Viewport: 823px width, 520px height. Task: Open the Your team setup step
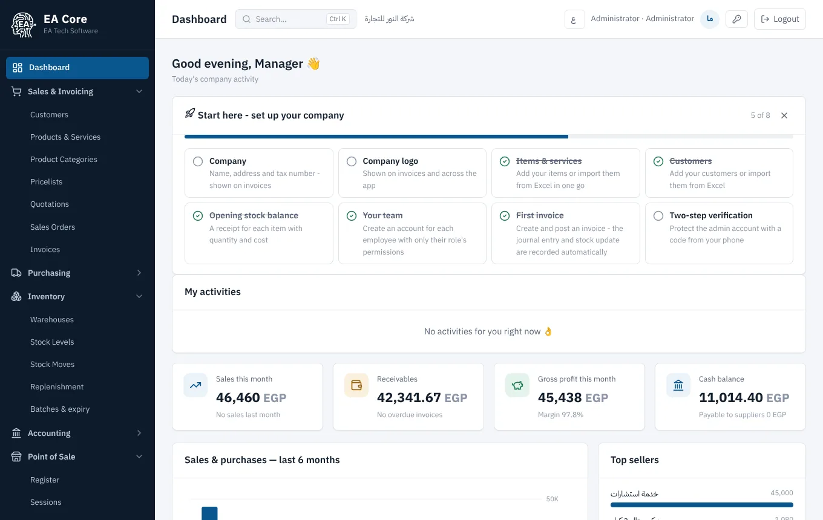tap(412, 233)
